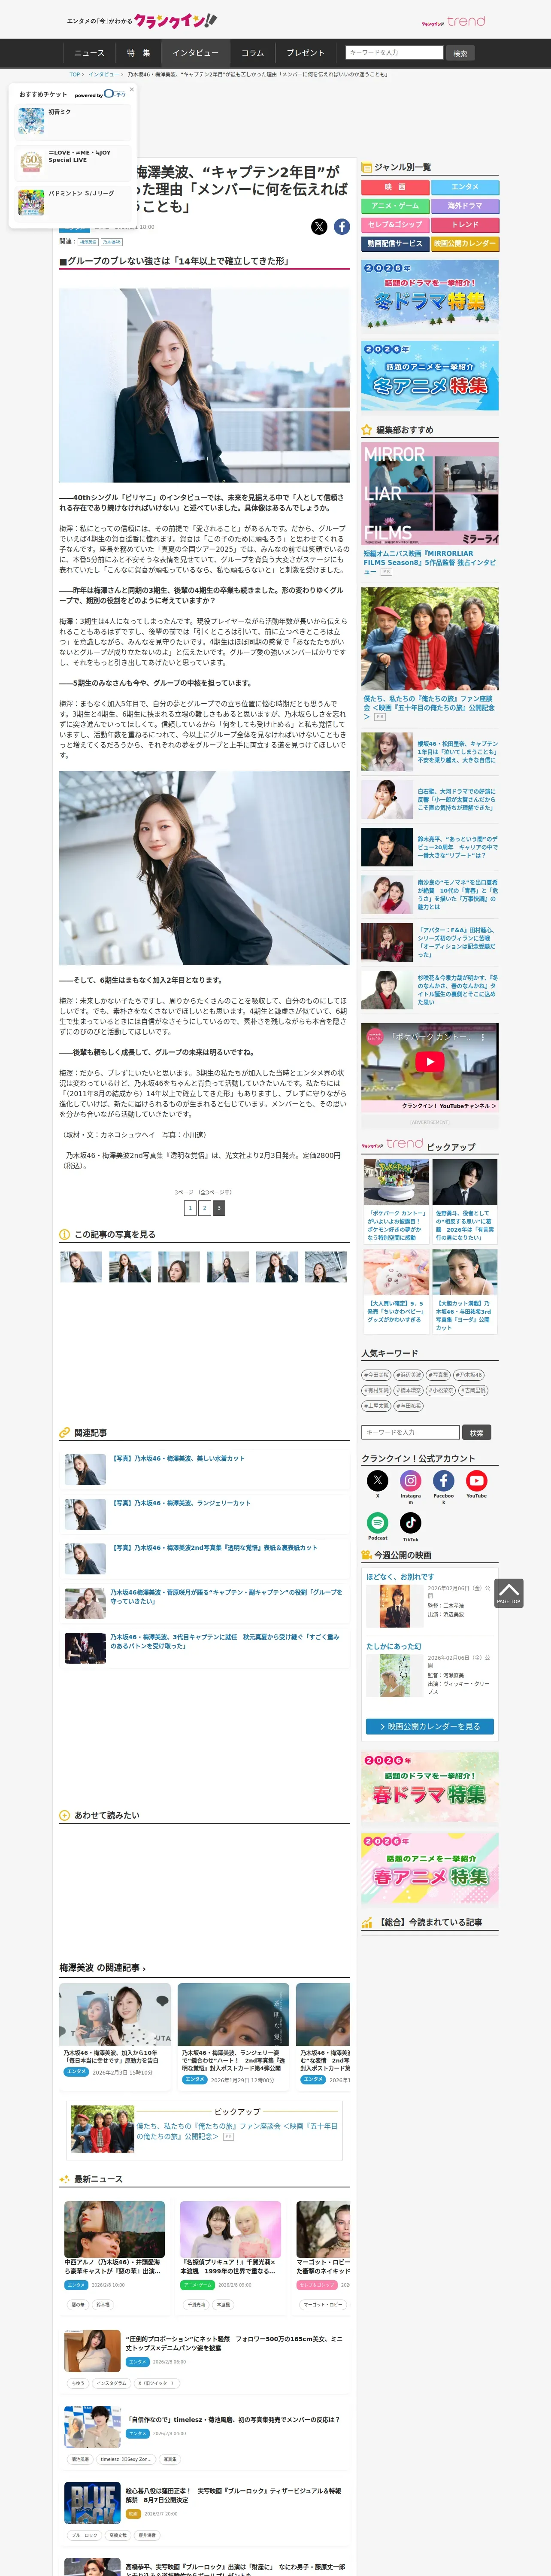This screenshot has height=2576, width=551.
Task: Share the article on Facebook
Action: (x=342, y=227)
